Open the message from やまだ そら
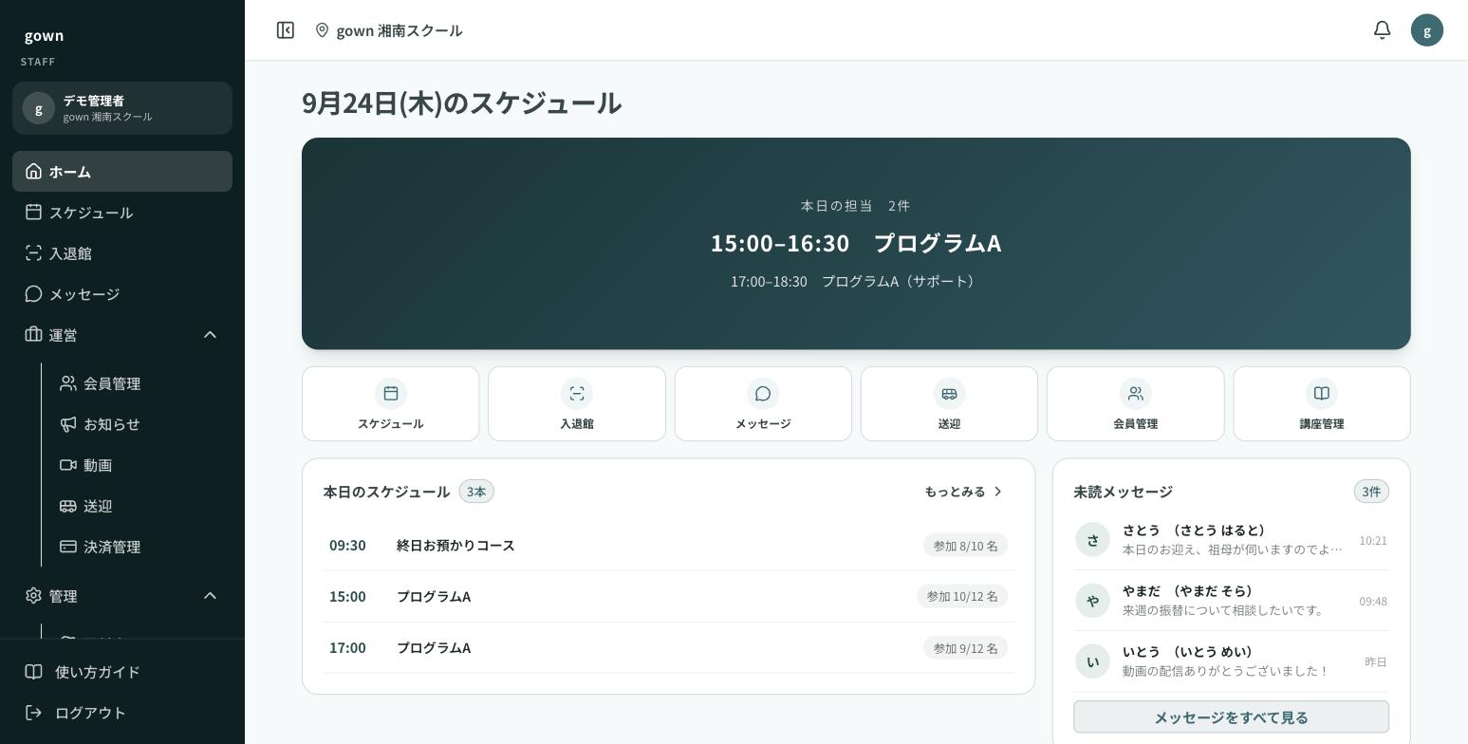Viewport: 1468px width, 744px height. pyautogui.click(x=1231, y=601)
